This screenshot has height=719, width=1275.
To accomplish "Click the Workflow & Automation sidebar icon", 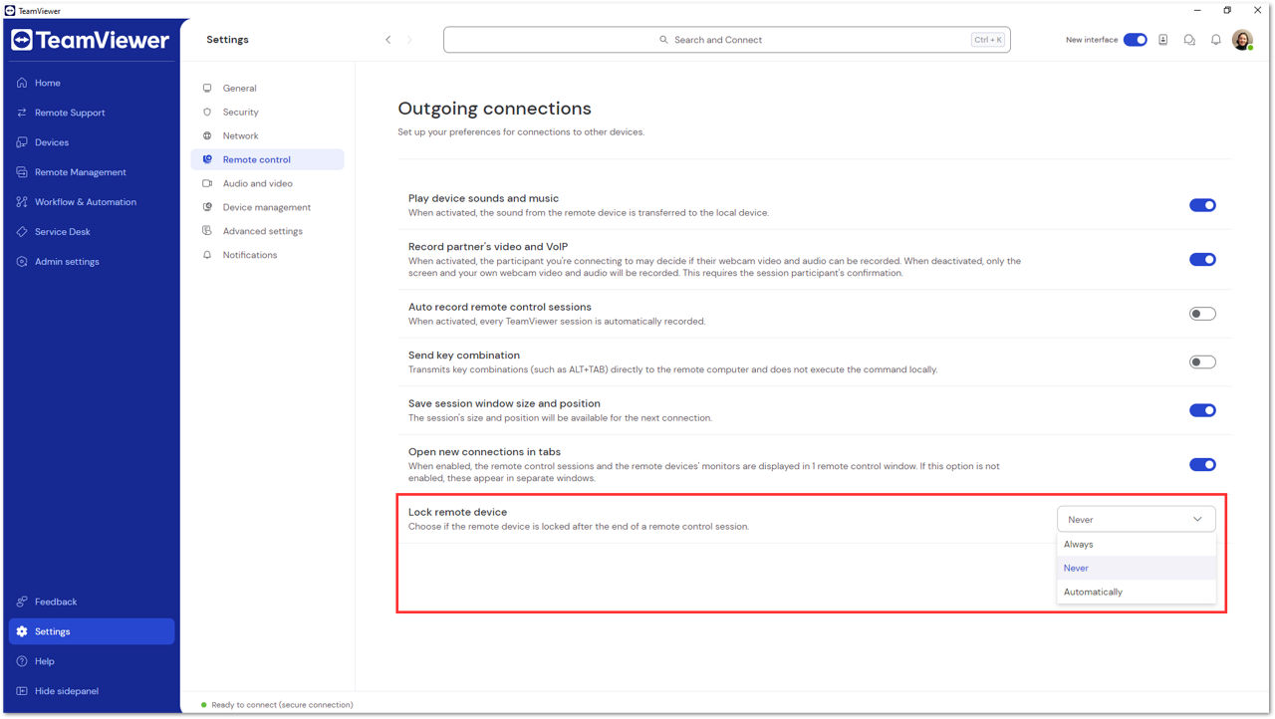I will coord(22,202).
